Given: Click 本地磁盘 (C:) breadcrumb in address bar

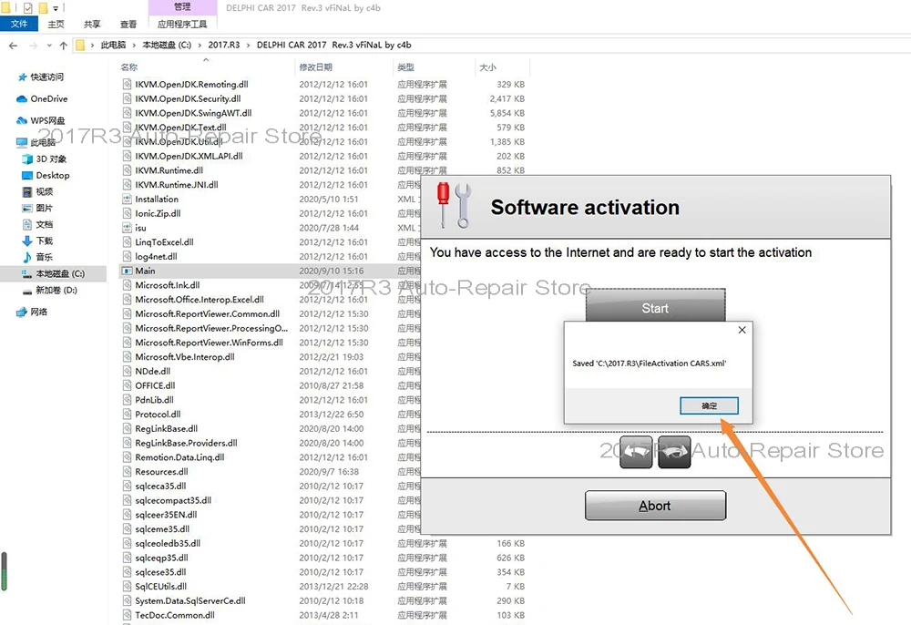Looking at the screenshot, I should coord(167,45).
